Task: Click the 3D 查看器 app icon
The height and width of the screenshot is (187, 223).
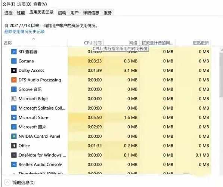Action: coord(14,52)
